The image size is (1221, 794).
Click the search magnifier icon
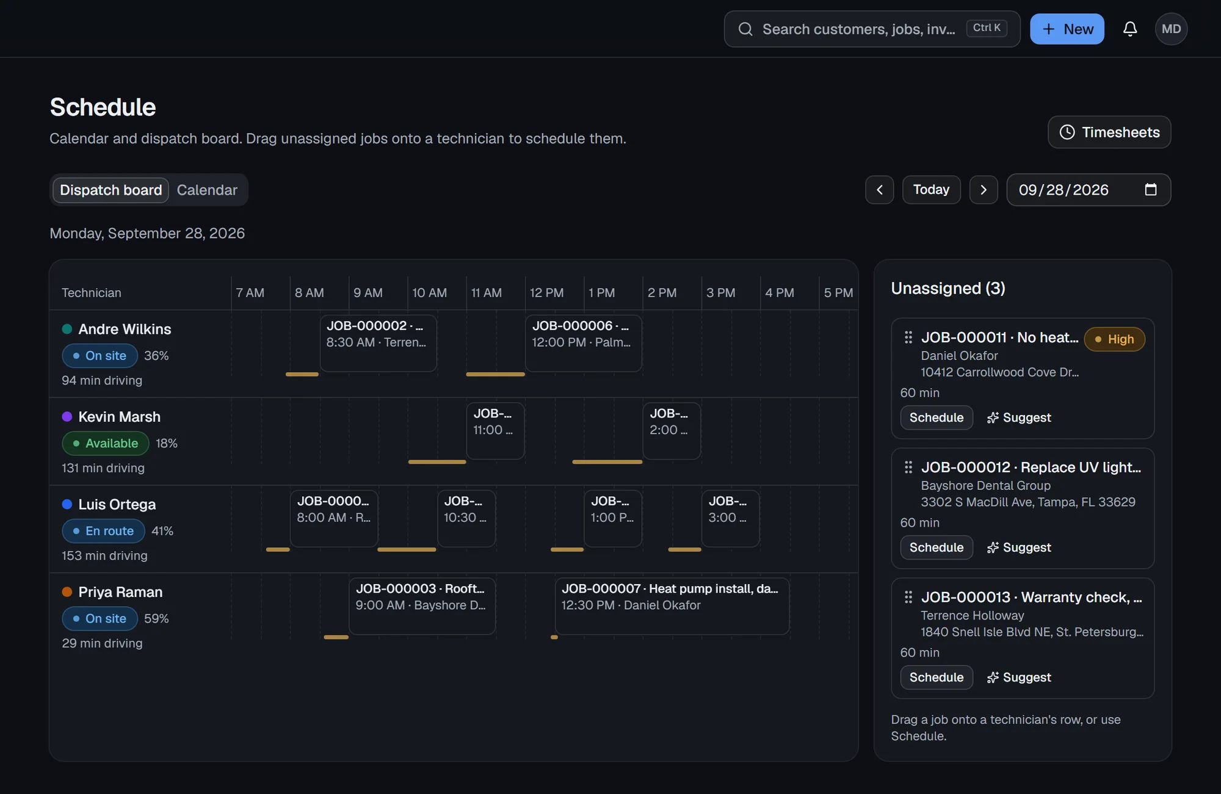[745, 29]
